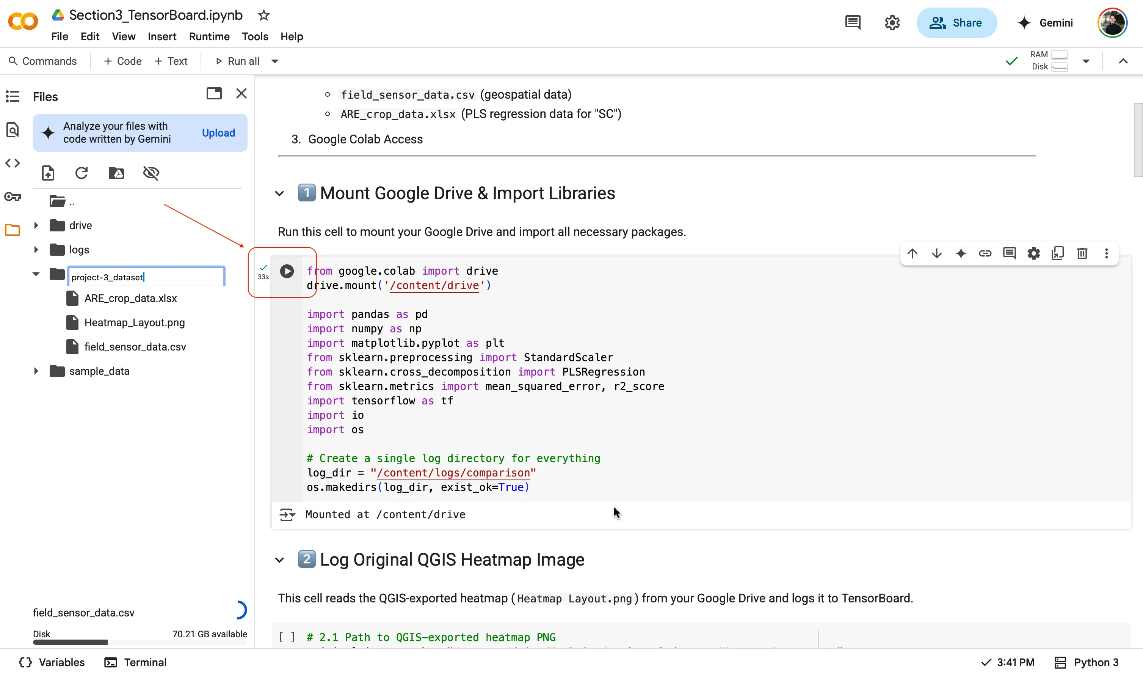Add a comment on the cell
Viewport: 1143px width, 676px height.
tap(1009, 253)
